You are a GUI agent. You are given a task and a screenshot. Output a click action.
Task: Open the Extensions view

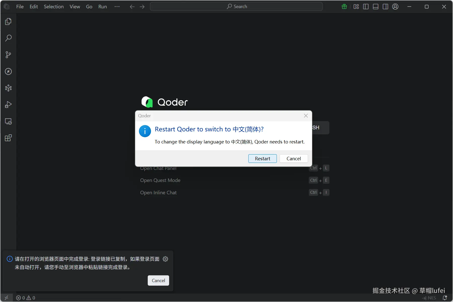(x=8, y=138)
